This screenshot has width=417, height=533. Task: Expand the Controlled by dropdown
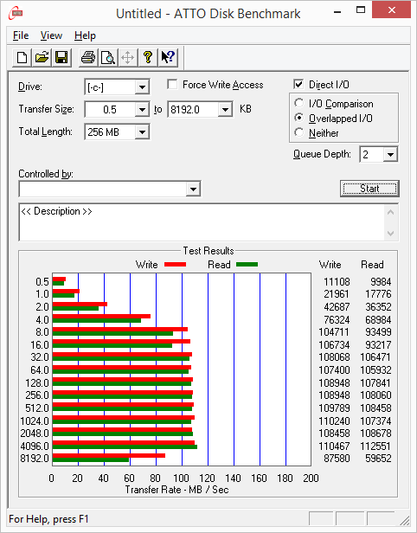tap(193, 189)
